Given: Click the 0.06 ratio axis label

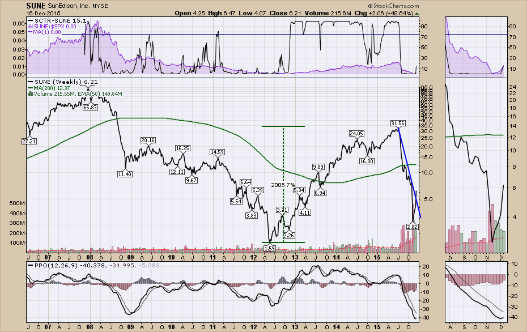Looking at the screenshot, I should [19, 23].
